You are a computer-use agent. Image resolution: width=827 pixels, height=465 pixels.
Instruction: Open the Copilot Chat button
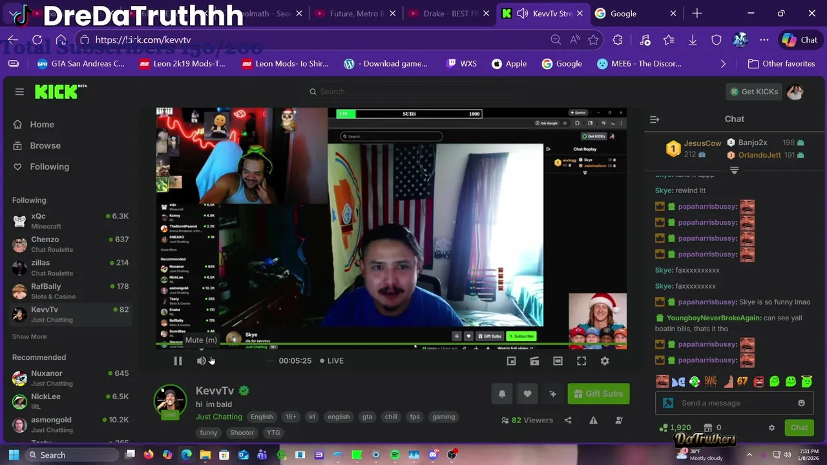(x=799, y=40)
